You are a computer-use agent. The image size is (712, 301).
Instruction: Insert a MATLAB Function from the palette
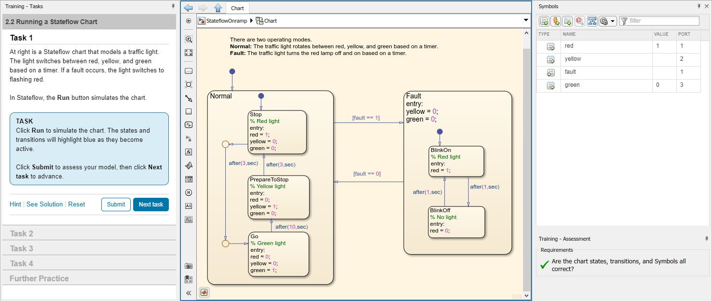click(x=188, y=152)
